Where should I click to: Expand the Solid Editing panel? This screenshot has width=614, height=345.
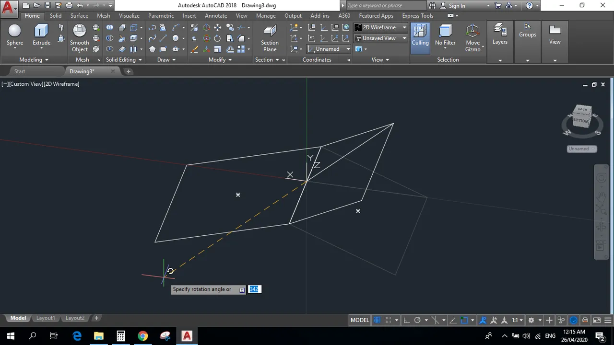click(124, 59)
